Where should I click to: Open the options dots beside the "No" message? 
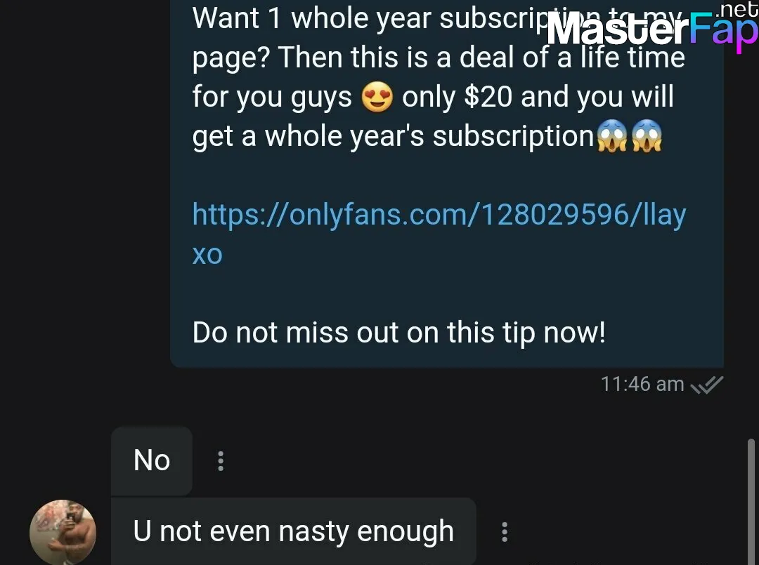click(221, 461)
